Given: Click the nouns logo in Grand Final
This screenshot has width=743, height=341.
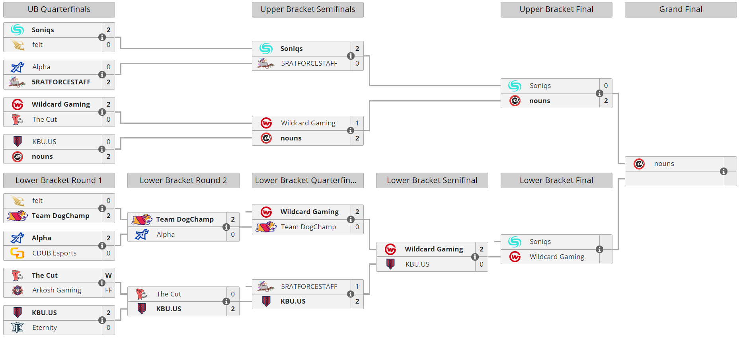Looking at the screenshot, I should 639,164.
